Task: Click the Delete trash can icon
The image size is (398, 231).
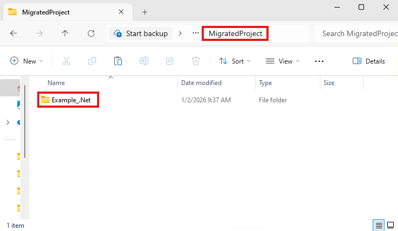Action: point(196,61)
